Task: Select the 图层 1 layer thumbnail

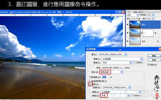Action: (x=135, y=25)
